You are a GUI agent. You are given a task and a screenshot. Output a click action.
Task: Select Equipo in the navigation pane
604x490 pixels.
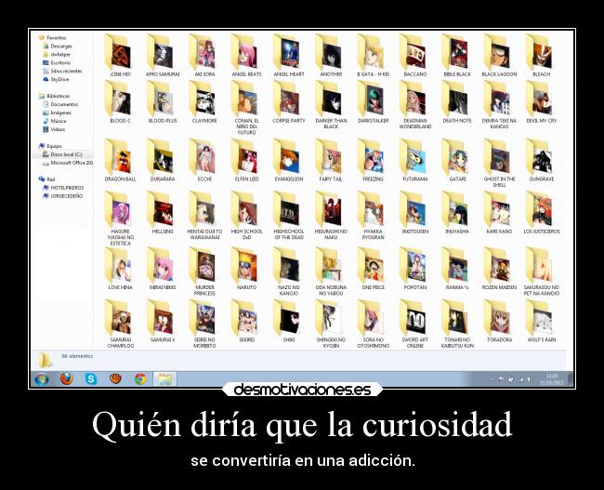point(50,146)
